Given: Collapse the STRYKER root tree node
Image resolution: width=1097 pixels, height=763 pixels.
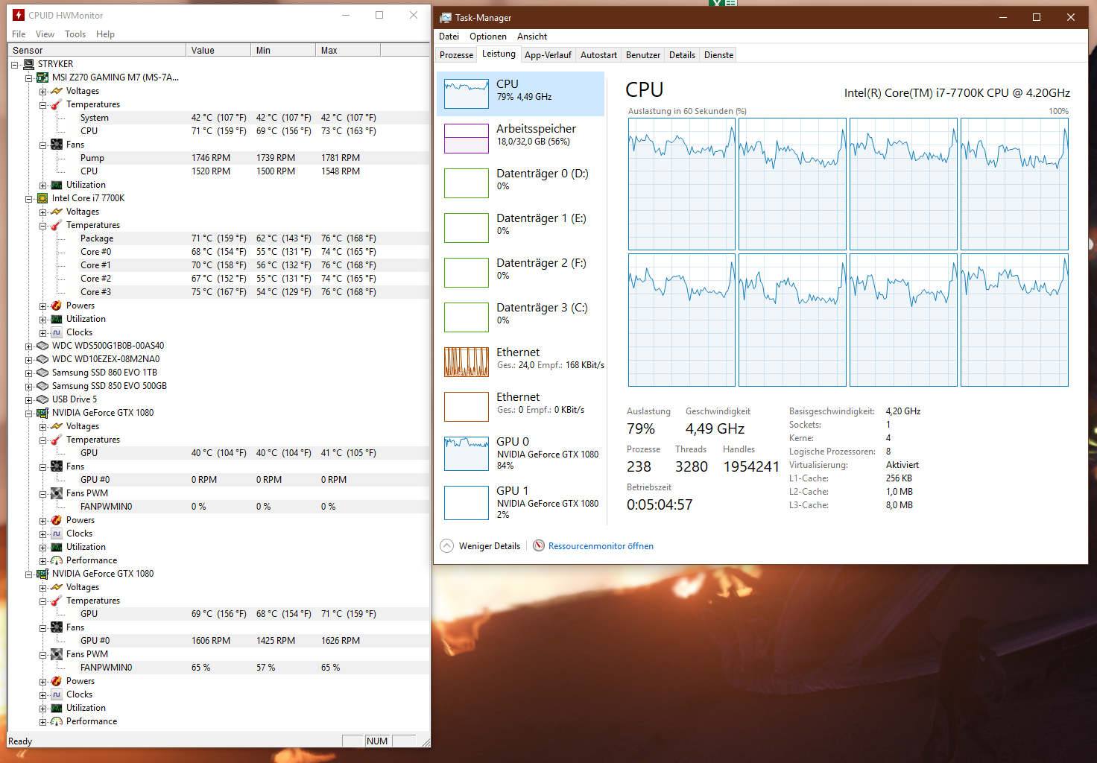Looking at the screenshot, I should pos(14,65).
